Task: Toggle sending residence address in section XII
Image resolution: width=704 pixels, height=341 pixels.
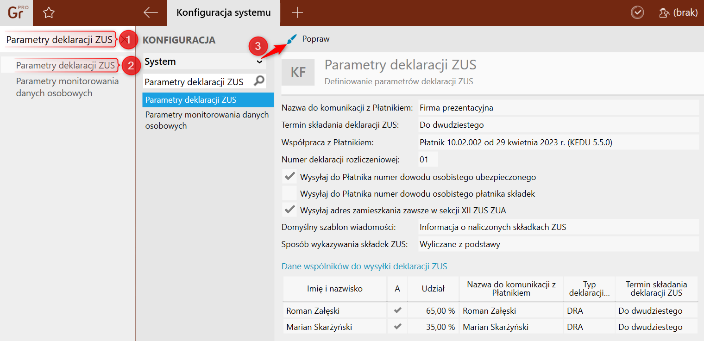Action: point(290,210)
